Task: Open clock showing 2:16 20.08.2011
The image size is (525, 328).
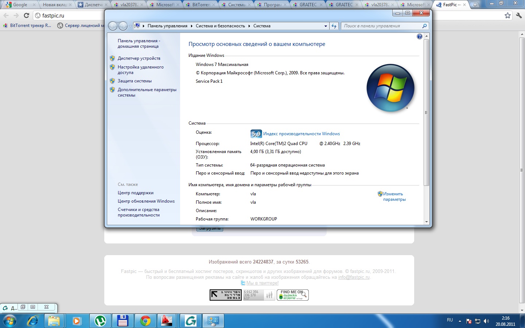Action: coord(505,321)
